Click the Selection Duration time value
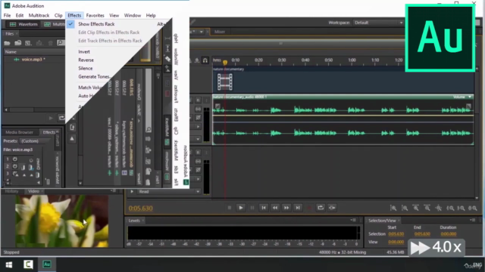 click(448, 234)
